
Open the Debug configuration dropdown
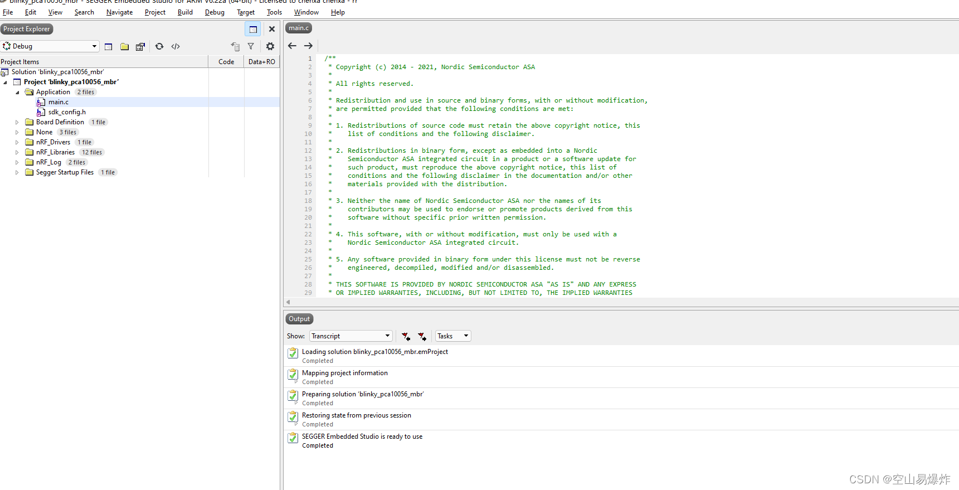50,46
